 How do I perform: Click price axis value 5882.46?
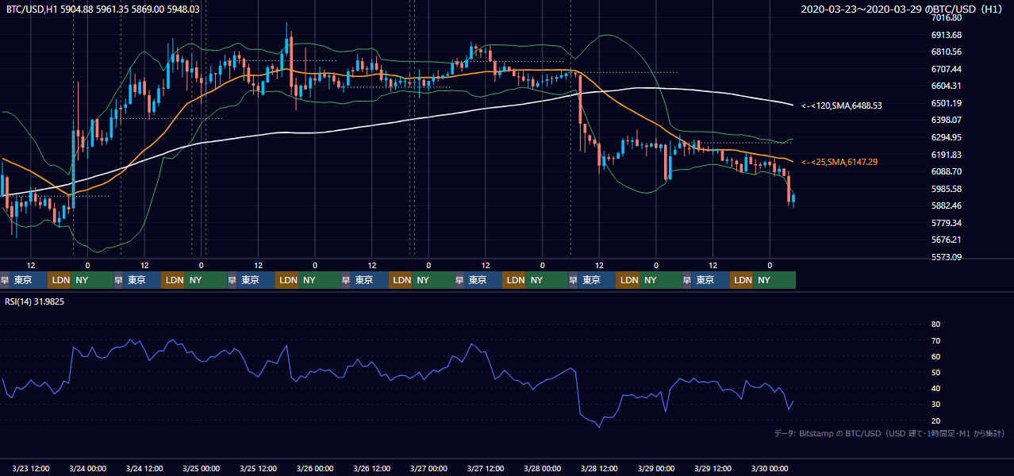[947, 205]
